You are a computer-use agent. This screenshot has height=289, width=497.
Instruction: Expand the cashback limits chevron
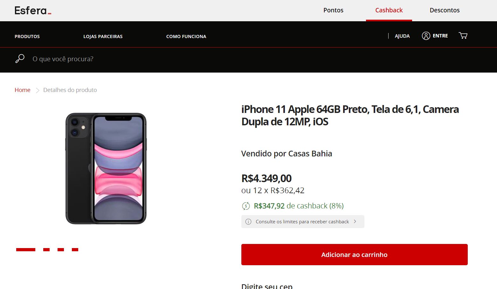tap(355, 221)
